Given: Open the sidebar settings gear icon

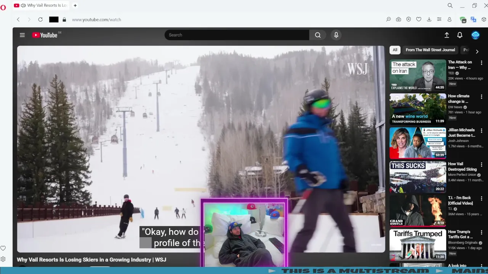Looking at the screenshot, I should click(x=3, y=259).
